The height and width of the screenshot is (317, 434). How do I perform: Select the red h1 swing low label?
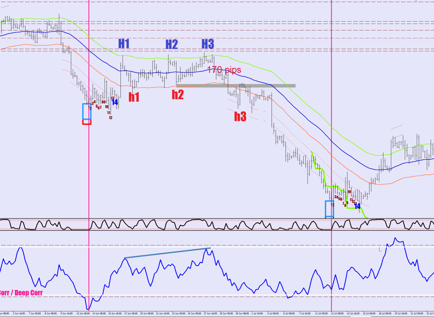tap(134, 97)
